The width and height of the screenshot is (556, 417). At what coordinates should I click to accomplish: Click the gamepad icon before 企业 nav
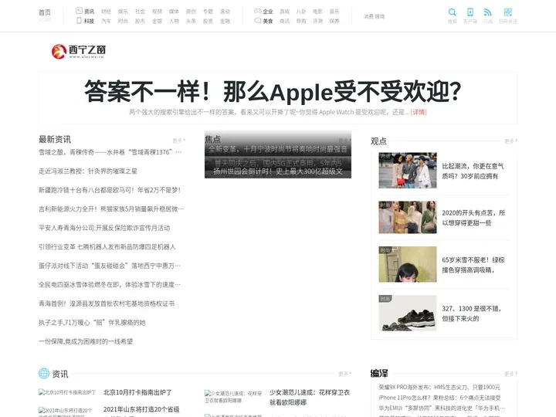coord(258,11)
